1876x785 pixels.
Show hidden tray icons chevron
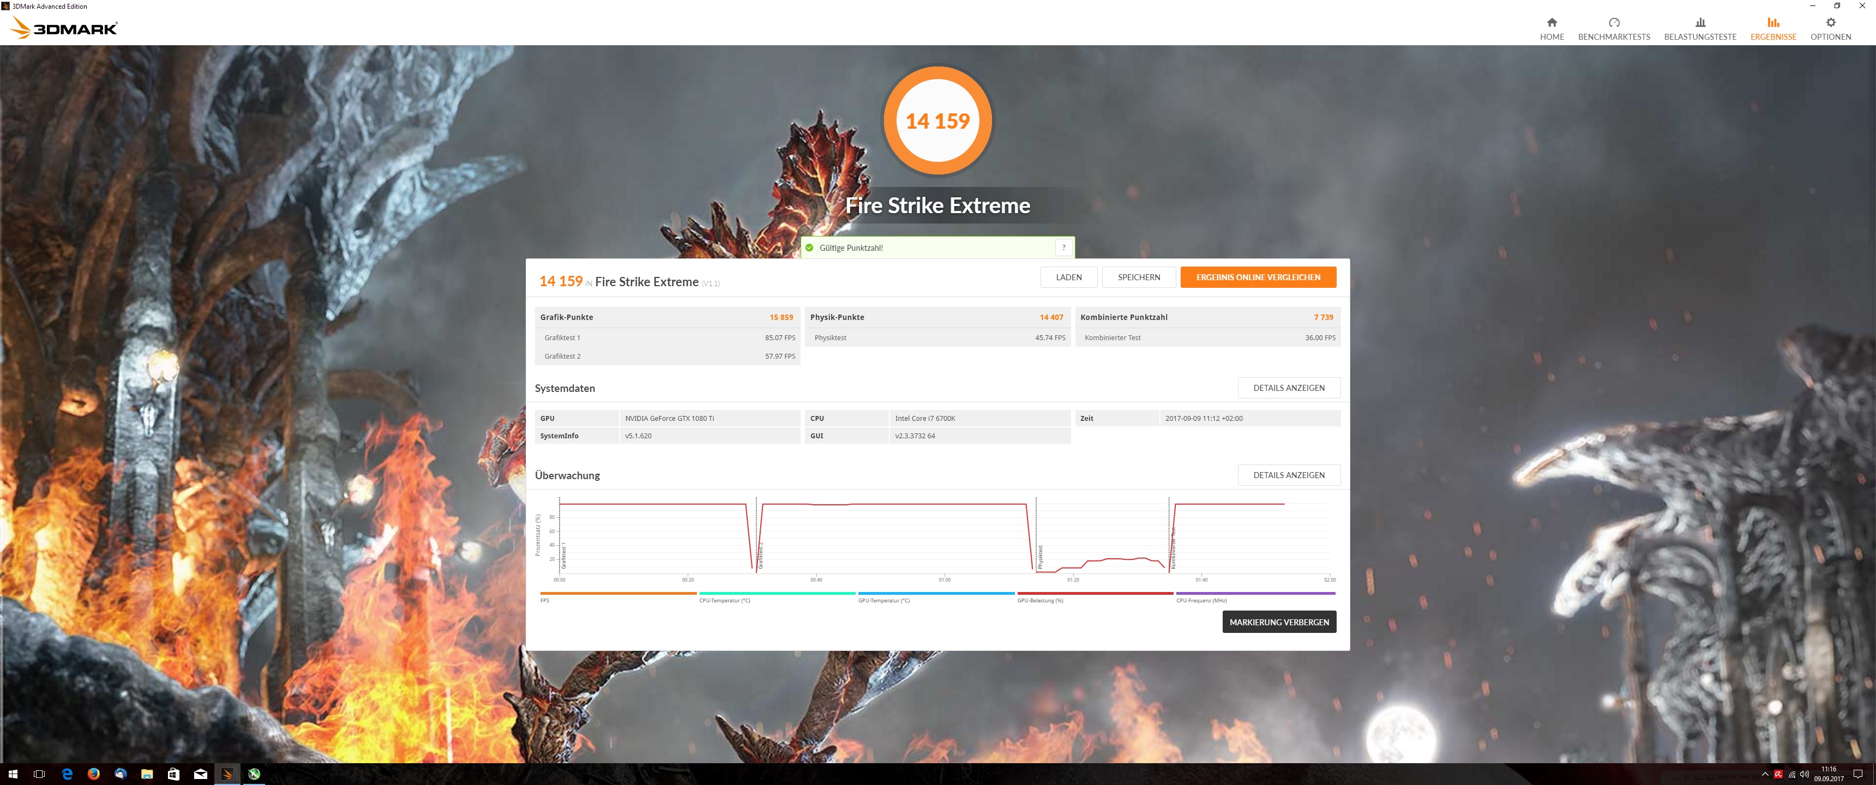point(1765,774)
